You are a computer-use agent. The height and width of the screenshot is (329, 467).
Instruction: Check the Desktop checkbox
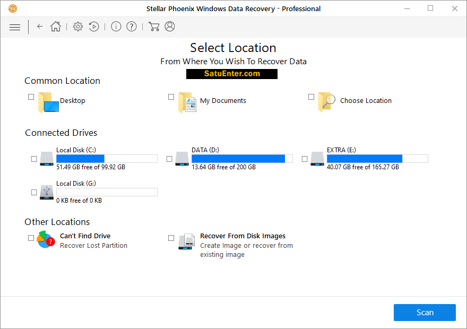click(x=31, y=97)
